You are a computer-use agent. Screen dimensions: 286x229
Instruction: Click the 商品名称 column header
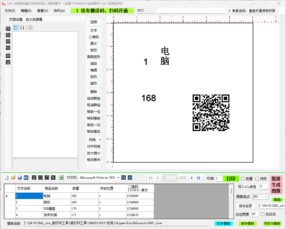coord(57,188)
